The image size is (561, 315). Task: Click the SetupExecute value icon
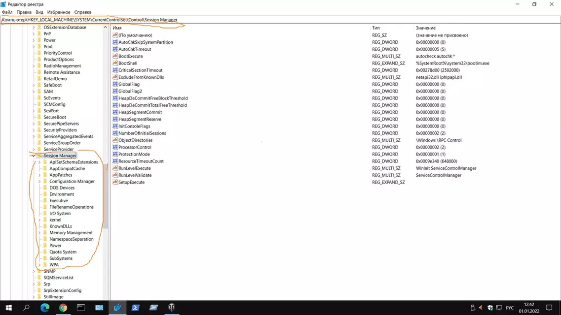pos(115,182)
